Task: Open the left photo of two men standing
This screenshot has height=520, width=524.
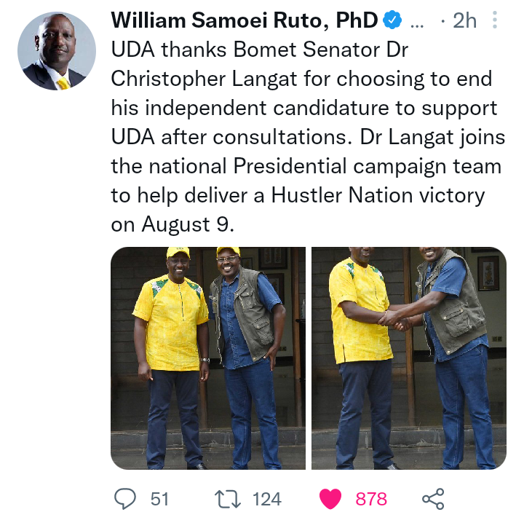Action: pyautogui.click(x=208, y=358)
